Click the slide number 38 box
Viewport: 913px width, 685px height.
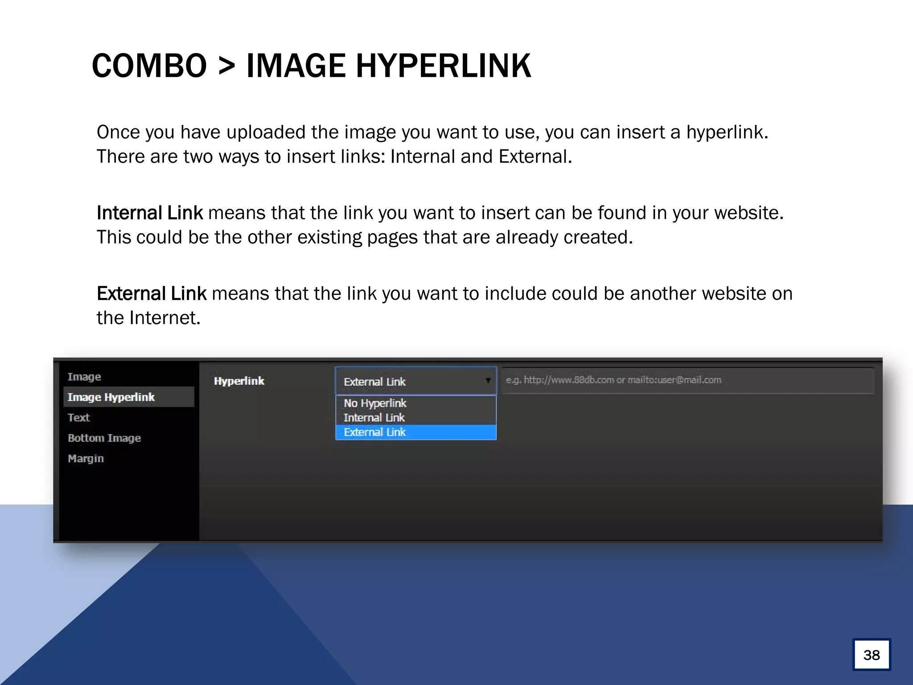tap(872, 655)
